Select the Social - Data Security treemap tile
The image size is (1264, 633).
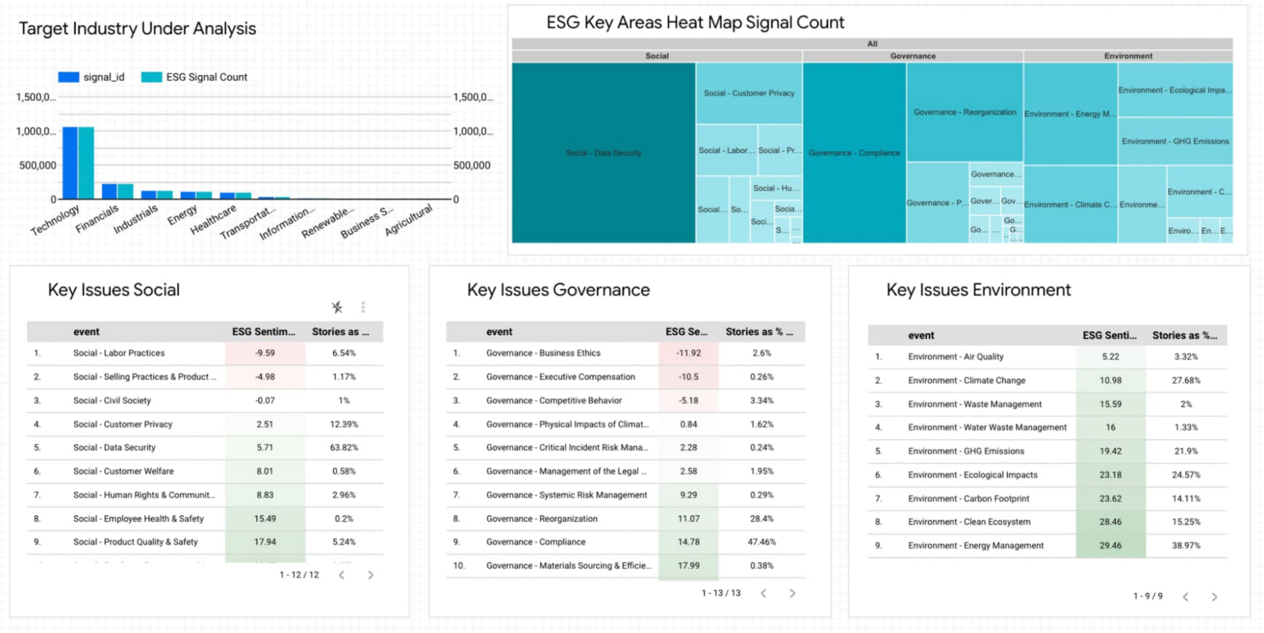pyautogui.click(x=603, y=153)
